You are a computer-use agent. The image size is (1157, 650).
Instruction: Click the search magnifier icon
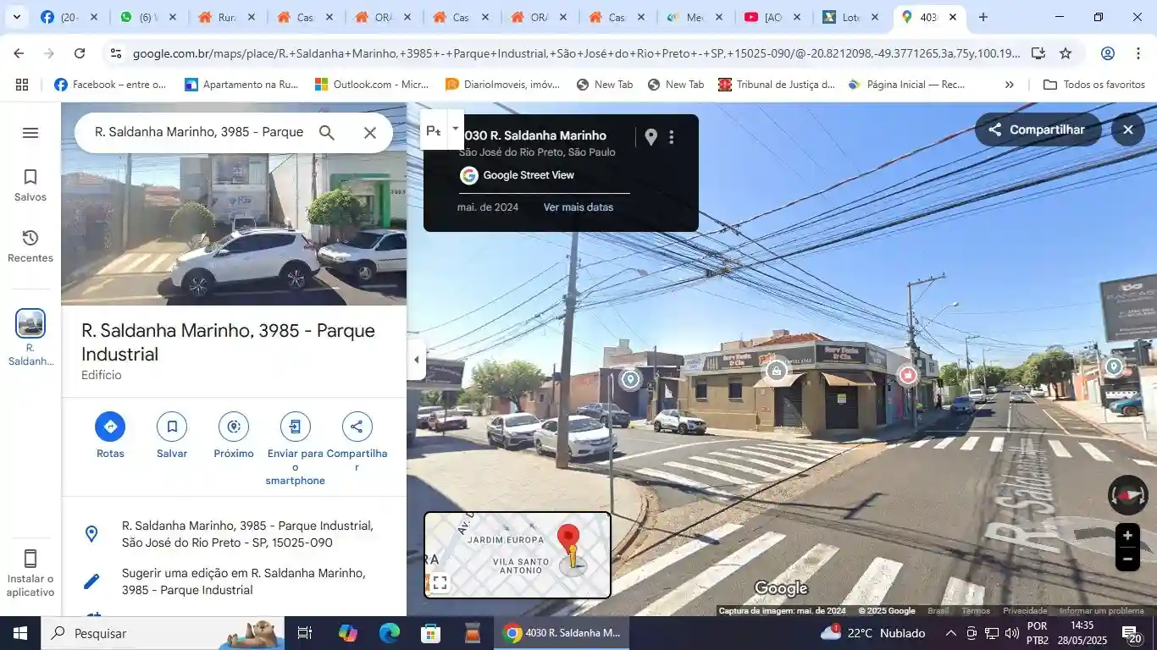pyautogui.click(x=327, y=133)
